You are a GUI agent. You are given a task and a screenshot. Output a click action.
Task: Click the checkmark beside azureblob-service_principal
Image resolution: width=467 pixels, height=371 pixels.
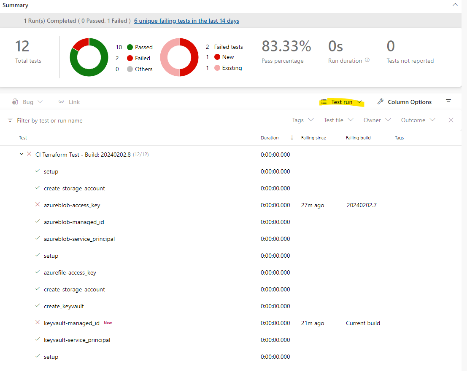click(x=38, y=238)
